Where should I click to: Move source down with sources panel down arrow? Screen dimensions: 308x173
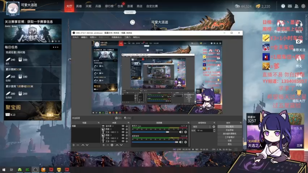[x=121, y=145]
